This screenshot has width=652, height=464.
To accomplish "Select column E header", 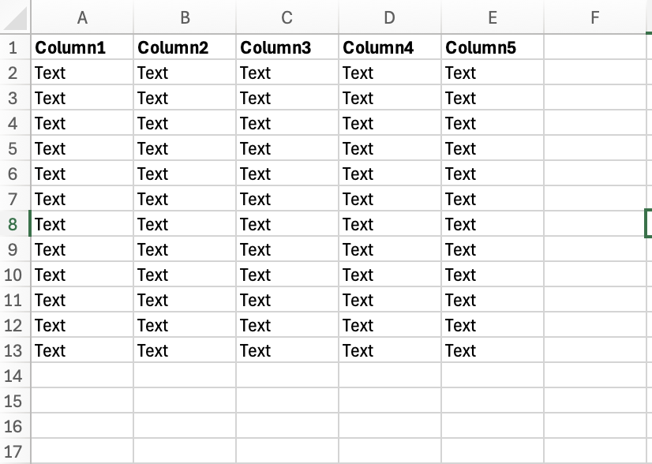I will pyautogui.click(x=493, y=17).
